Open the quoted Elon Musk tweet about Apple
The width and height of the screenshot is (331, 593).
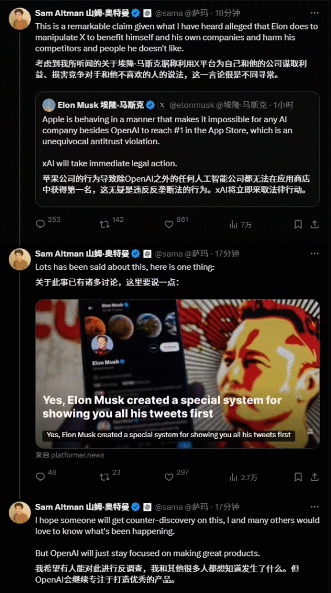pos(178,149)
